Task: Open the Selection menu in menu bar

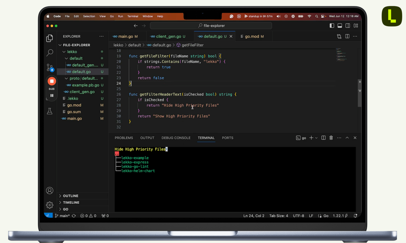Action: click(89, 16)
